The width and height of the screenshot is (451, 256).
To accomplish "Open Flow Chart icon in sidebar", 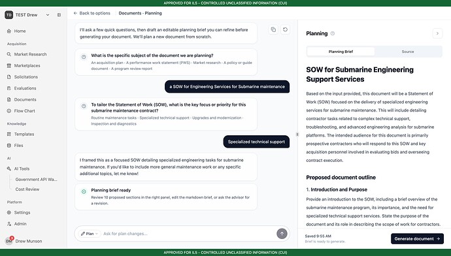I will tap(9, 110).
